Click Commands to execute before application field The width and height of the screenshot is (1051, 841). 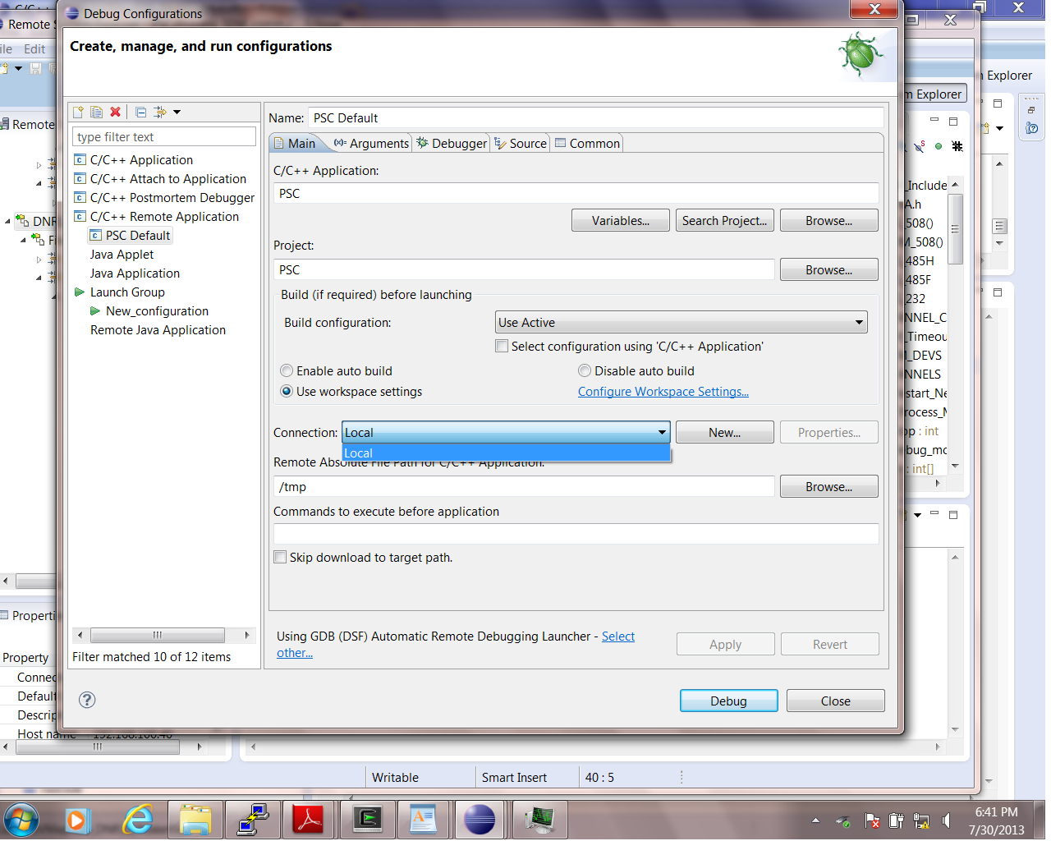[x=576, y=534]
